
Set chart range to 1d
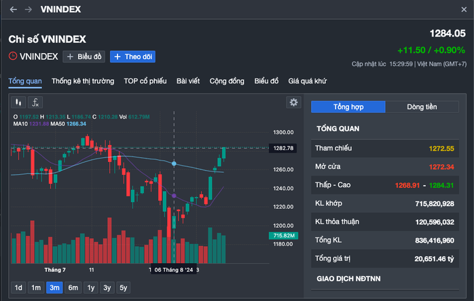[18, 287]
